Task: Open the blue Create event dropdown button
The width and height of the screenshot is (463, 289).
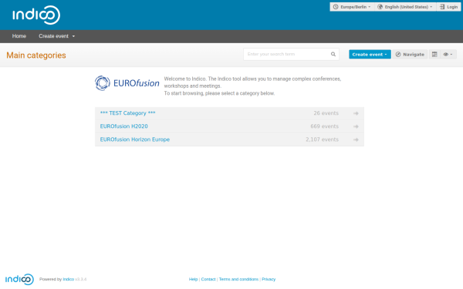Action: [370, 54]
